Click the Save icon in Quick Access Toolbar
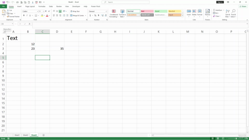The image size is (249, 140). point(4,2)
